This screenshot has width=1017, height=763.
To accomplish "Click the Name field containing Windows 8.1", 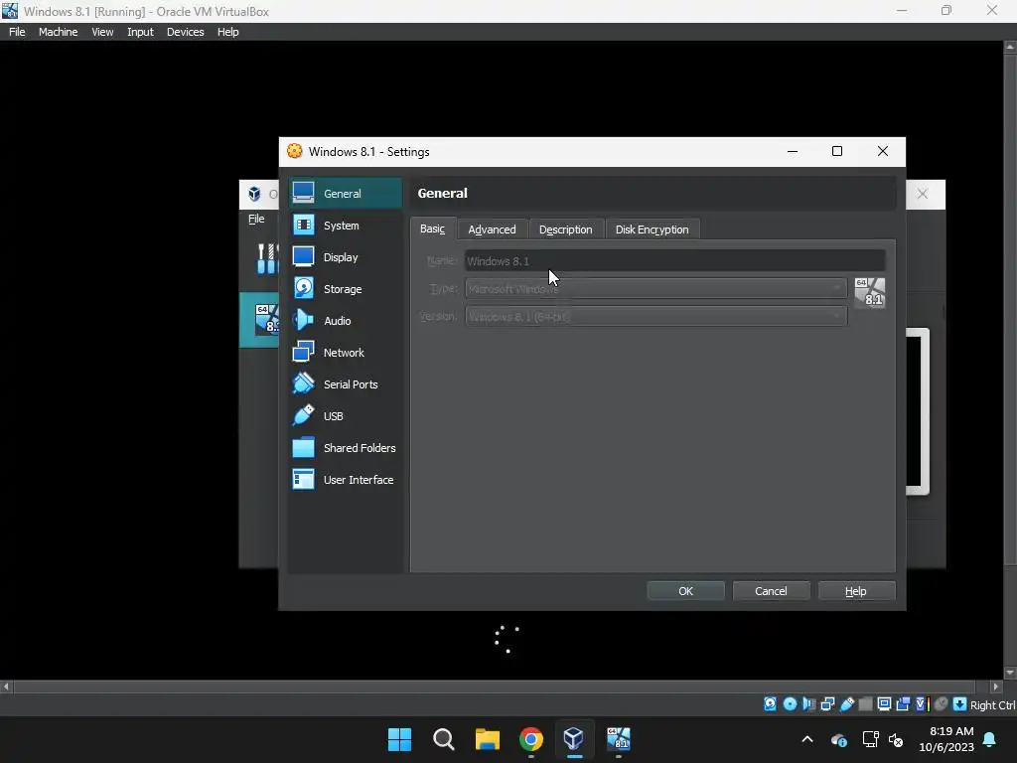I will (x=674, y=261).
